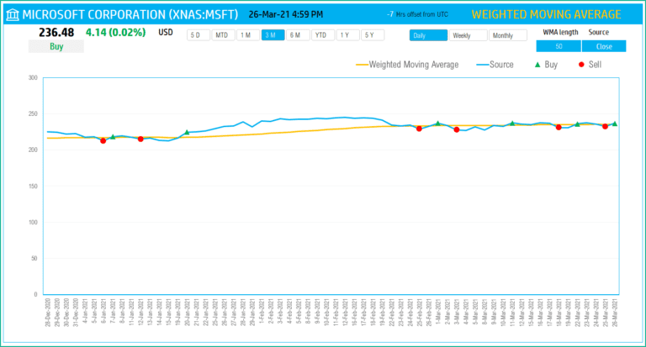
Task: Click the red Sell dot in legend
Action: [x=581, y=64]
